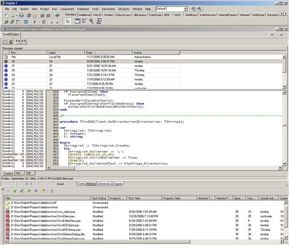The width and height of the screenshot is (289, 245).
Task: Switch to the Diagram view tab
Action: coord(117,184)
